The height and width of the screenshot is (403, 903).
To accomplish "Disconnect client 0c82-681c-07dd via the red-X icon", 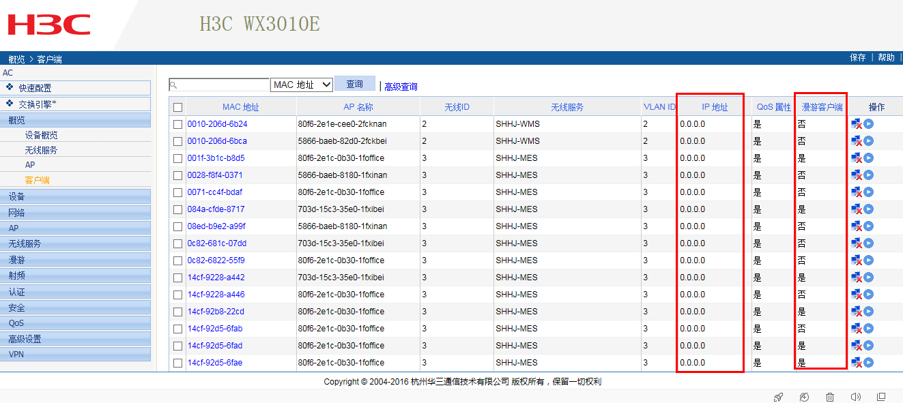I will 857,243.
